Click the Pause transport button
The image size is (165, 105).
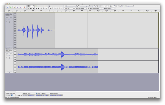(x=8, y=7)
